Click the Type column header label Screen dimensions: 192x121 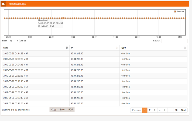123,48
